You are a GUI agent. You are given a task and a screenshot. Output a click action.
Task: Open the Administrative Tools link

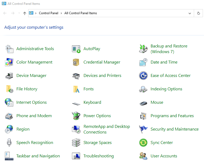click(x=35, y=49)
